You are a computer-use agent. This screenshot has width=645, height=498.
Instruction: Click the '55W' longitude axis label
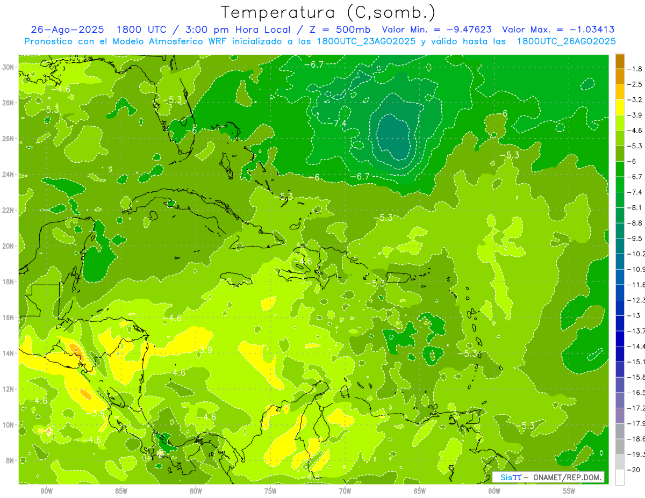tap(569, 491)
